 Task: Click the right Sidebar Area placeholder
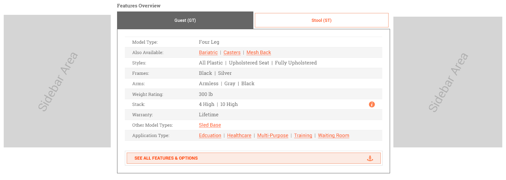point(448,82)
